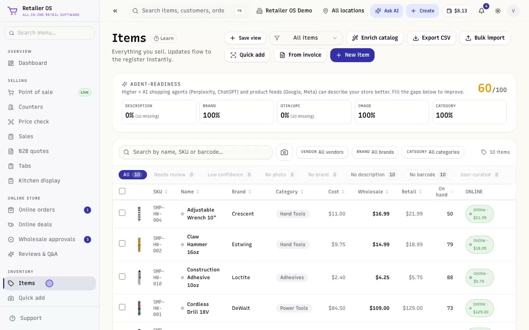Screen dimensions: 529x330
Task: Open the Category filter dropdown
Action: 433,152
